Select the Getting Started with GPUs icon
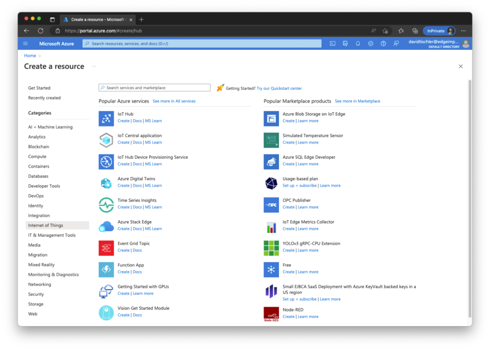490x350 pixels. point(106,291)
